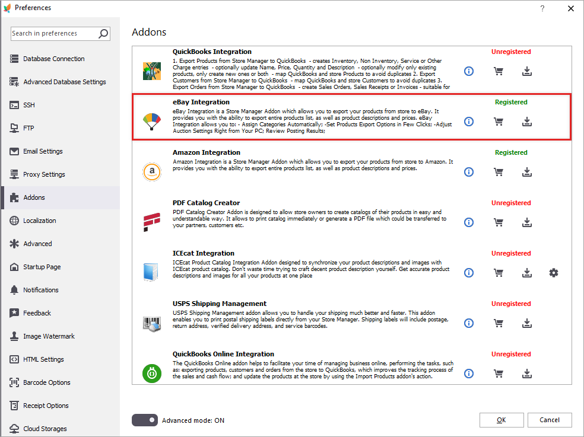Image resolution: width=584 pixels, height=437 pixels.
Task: Click cart icon for Amazon Integration
Action: pyautogui.click(x=499, y=172)
